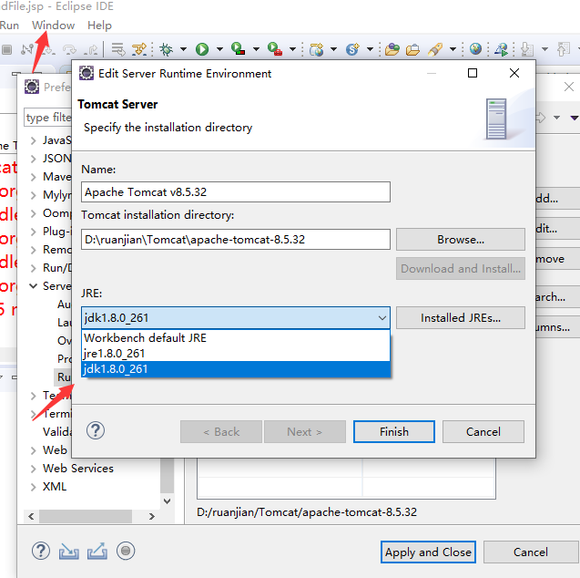Click the Search flashlight icon

point(435,49)
